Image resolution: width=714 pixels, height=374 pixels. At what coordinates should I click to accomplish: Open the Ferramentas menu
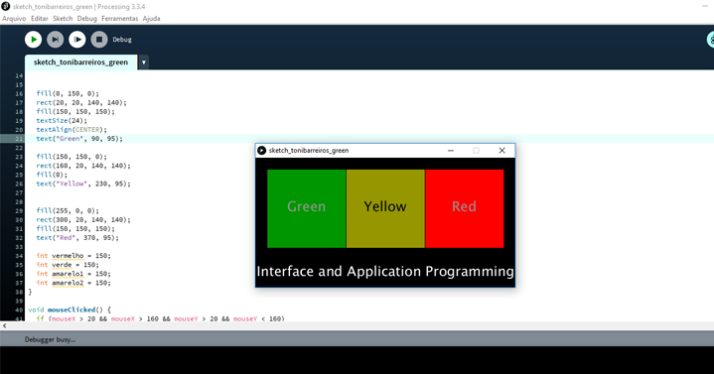[120, 19]
